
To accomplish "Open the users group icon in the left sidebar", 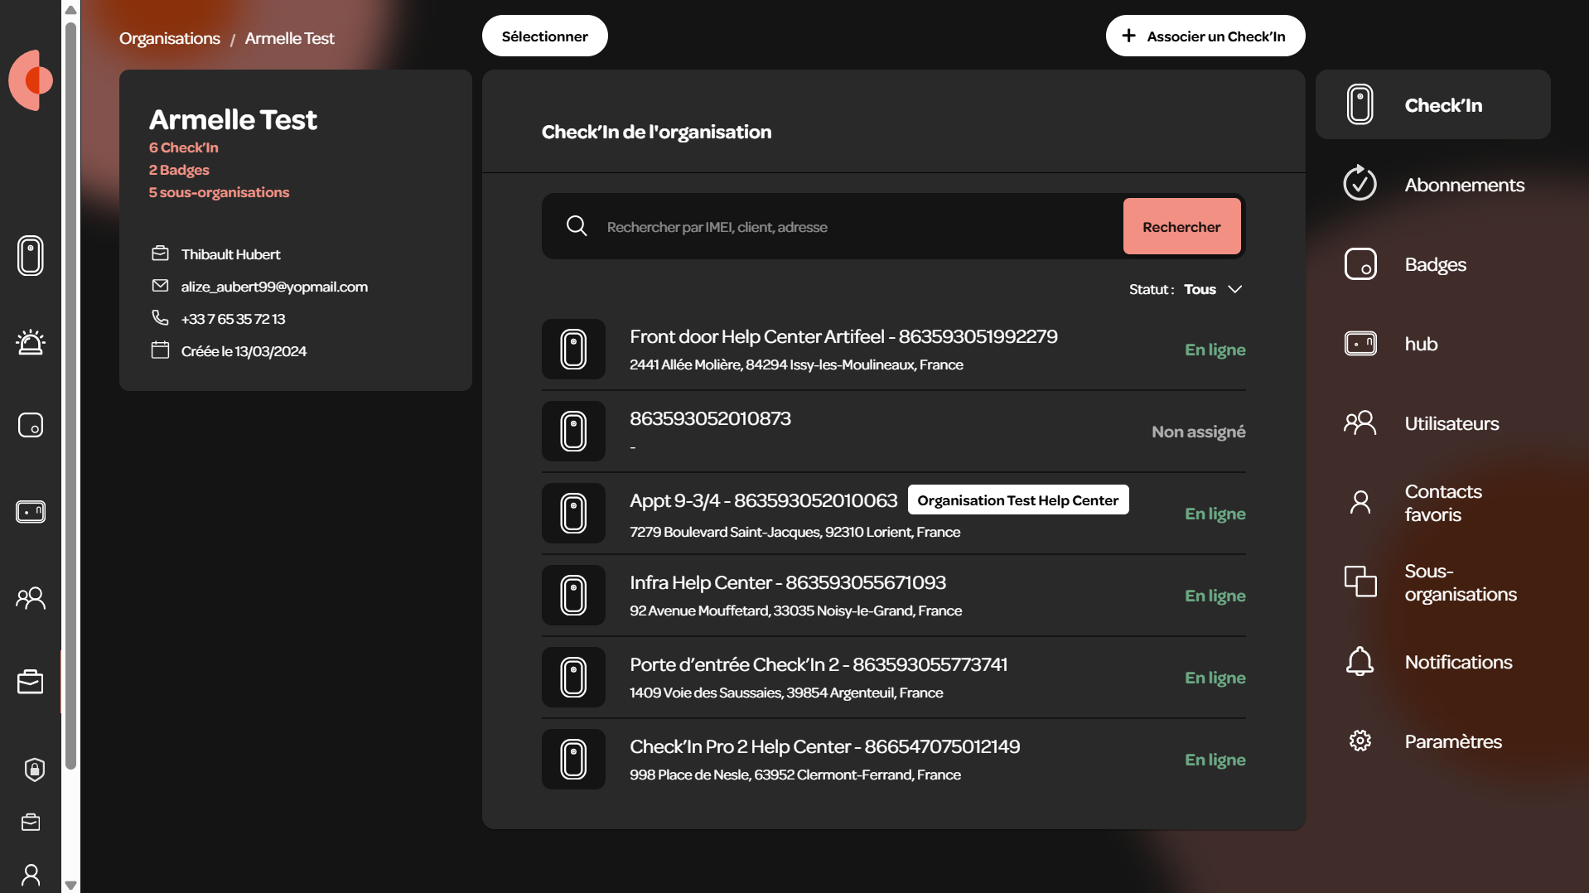I will pyautogui.click(x=31, y=597).
